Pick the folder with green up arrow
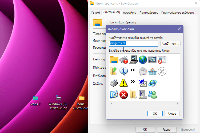 (114, 71)
